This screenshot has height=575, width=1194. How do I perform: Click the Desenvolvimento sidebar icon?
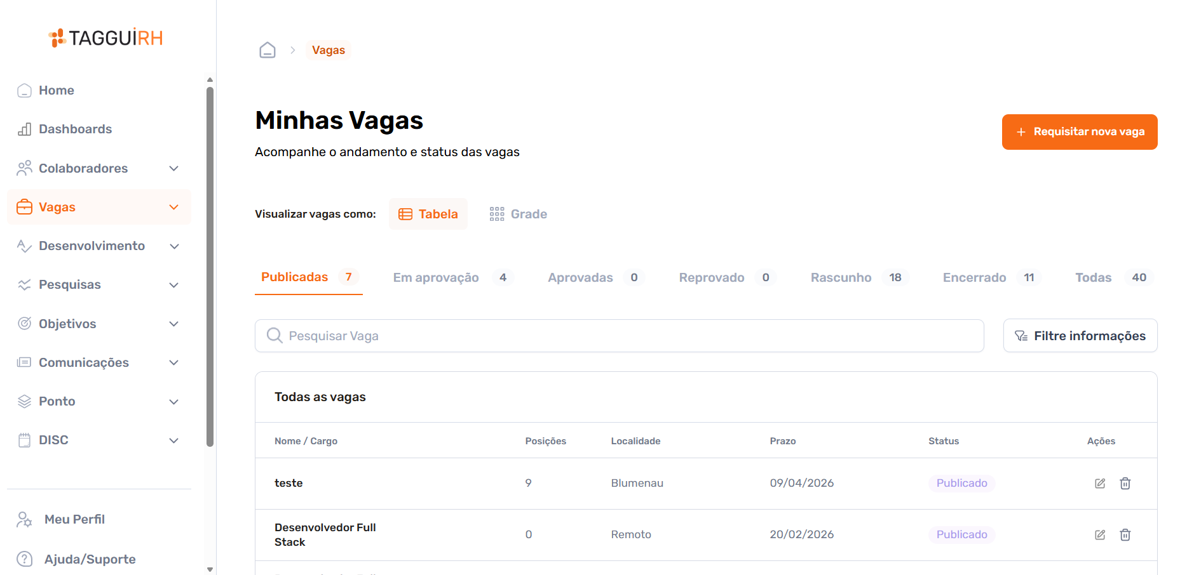tap(24, 246)
